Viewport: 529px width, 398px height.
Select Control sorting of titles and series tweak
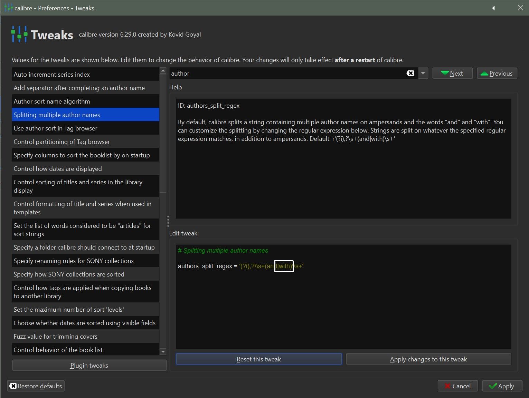(86, 186)
